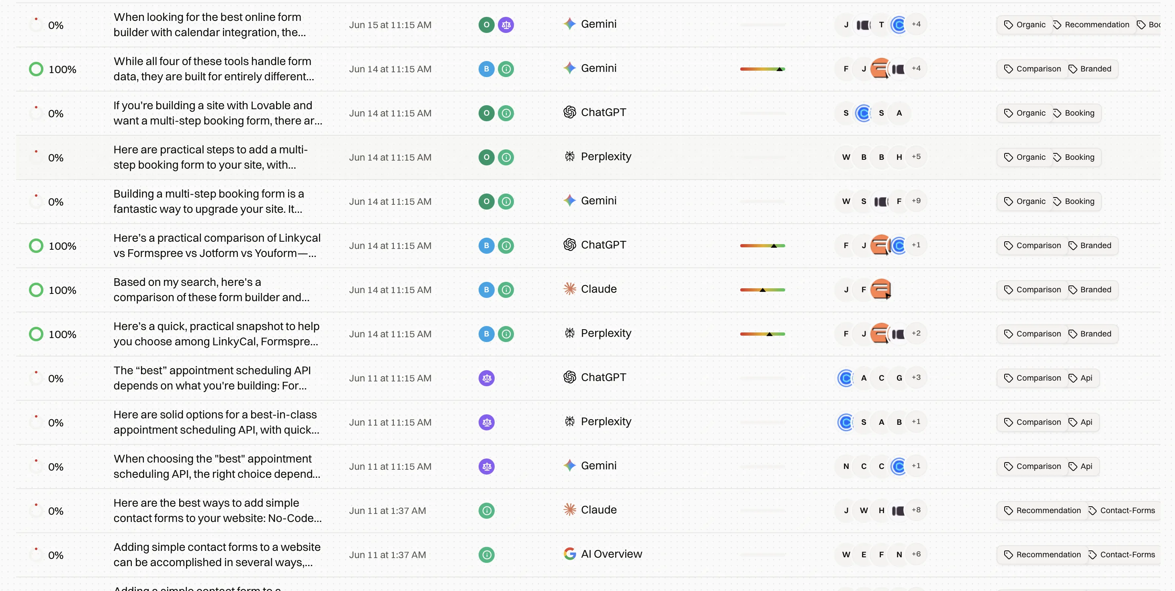The image size is (1175, 591).
Task: Click the Comparison tag in the "Based on my search" row
Action: click(1032, 290)
